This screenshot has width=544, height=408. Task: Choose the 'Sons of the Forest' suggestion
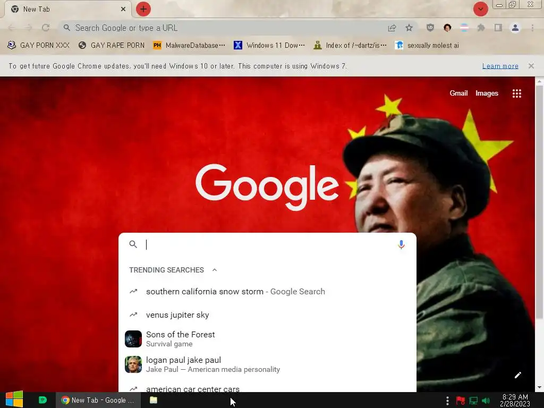267,339
